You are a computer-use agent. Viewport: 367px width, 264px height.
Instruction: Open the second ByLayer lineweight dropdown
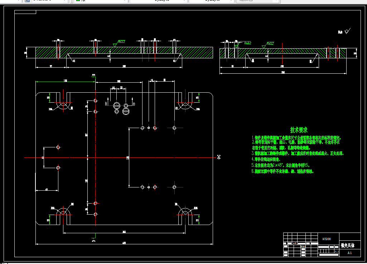point(212,1)
